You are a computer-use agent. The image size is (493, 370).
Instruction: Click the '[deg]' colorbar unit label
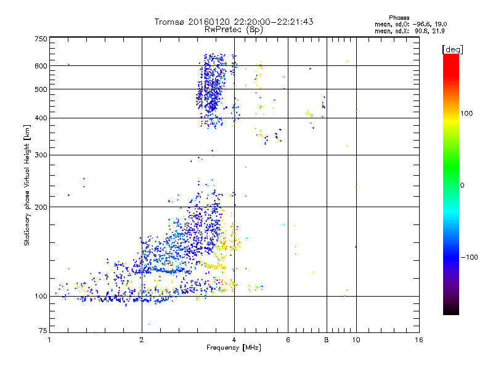(x=452, y=49)
